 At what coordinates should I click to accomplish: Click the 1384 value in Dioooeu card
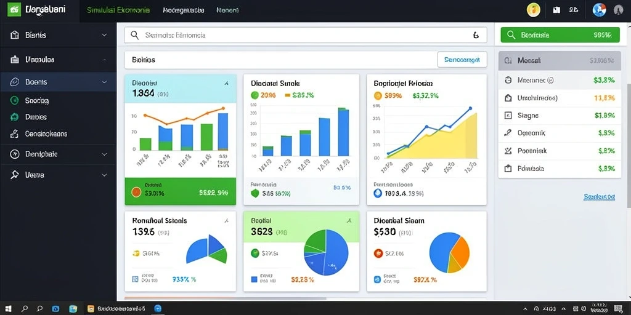point(143,94)
